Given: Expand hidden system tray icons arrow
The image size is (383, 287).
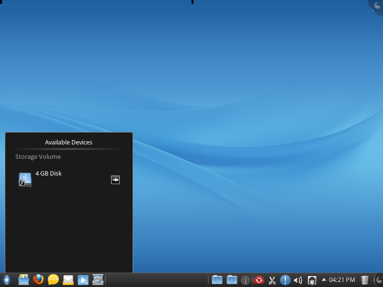Looking at the screenshot, I should click(324, 280).
